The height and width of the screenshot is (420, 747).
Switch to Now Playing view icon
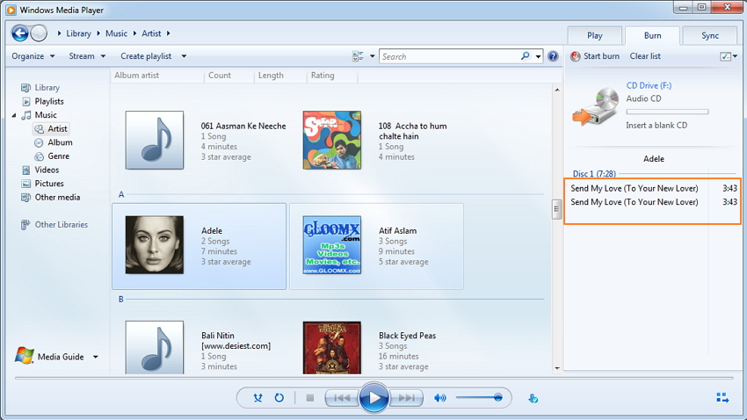click(x=722, y=398)
